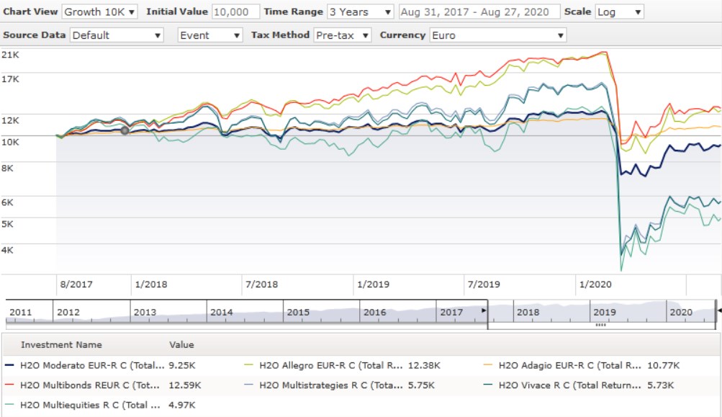
Task: Click the right range handle arrow on timeline
Action: pyautogui.click(x=718, y=311)
